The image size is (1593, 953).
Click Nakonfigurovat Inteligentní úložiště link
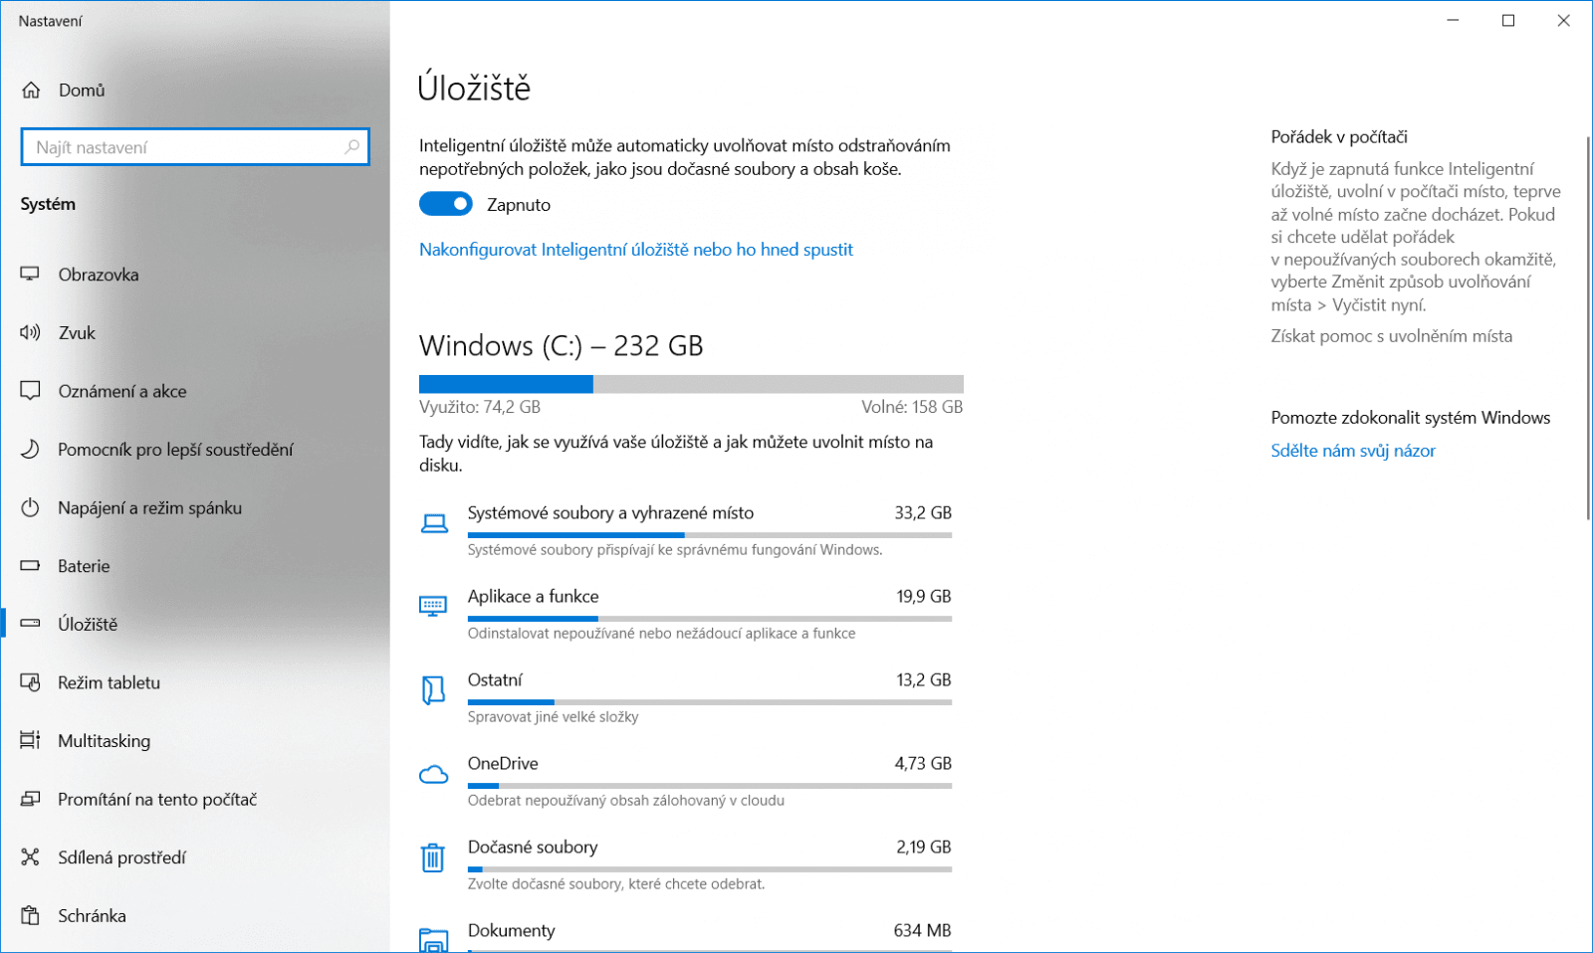pos(635,250)
